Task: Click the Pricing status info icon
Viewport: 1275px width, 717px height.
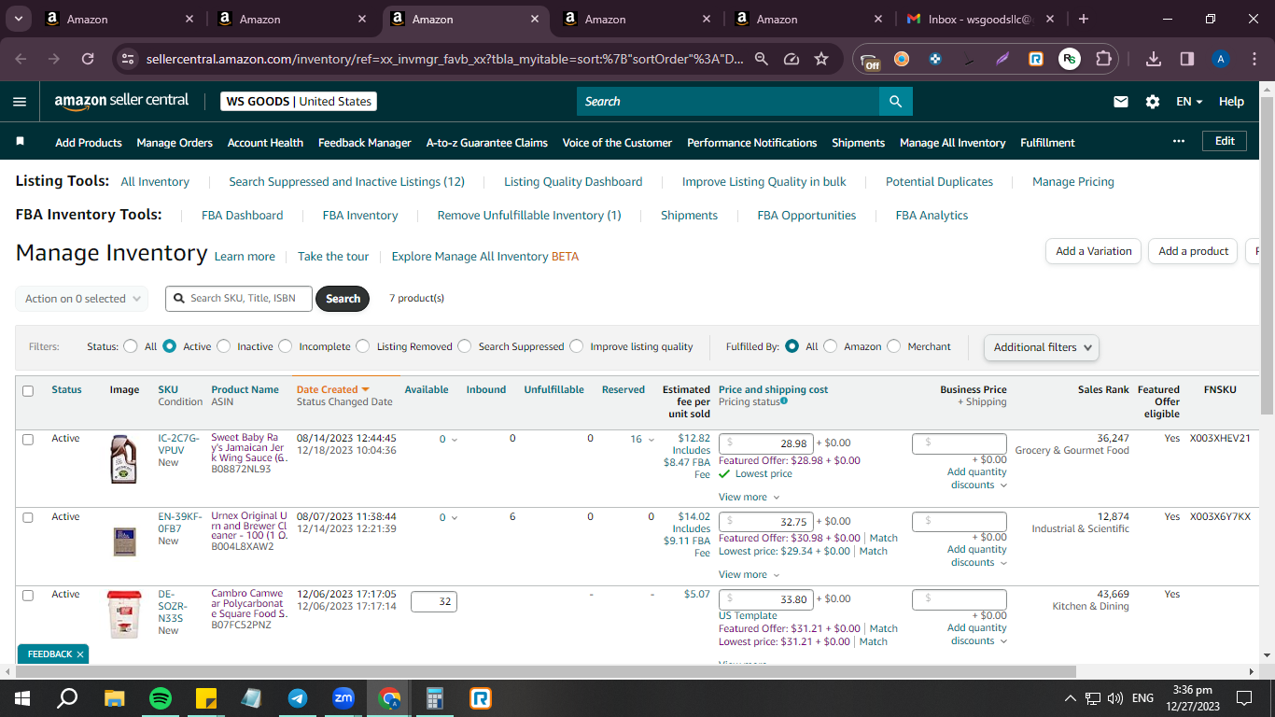Action: point(784,401)
